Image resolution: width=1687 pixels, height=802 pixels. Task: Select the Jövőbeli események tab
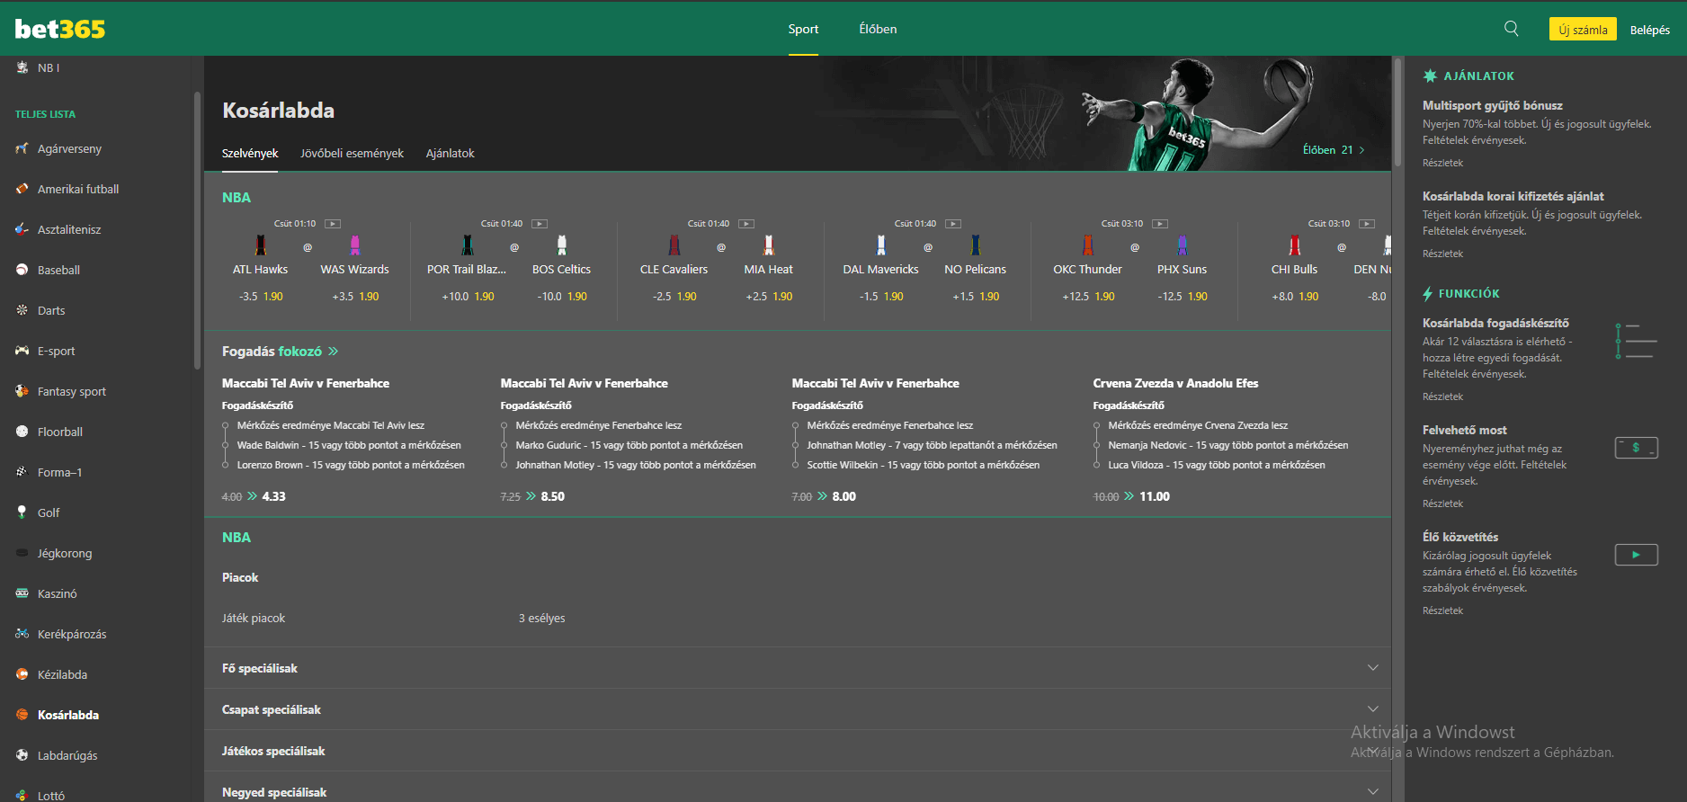[352, 154]
